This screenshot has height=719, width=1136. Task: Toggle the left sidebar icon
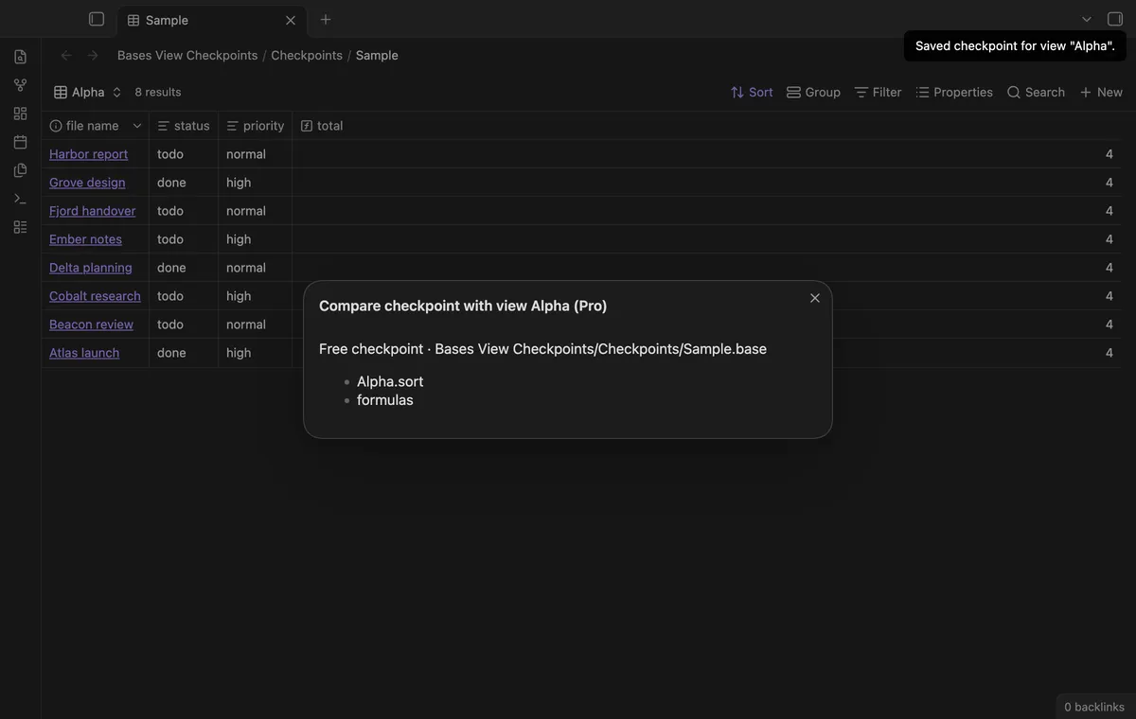point(97,19)
